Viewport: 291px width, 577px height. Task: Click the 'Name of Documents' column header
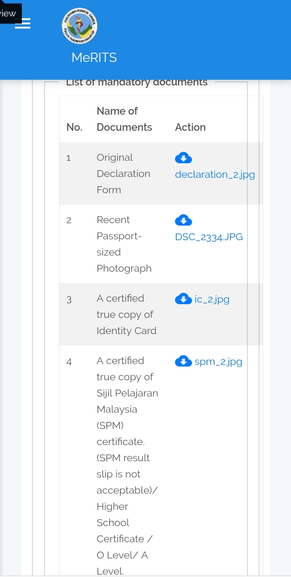tap(124, 119)
